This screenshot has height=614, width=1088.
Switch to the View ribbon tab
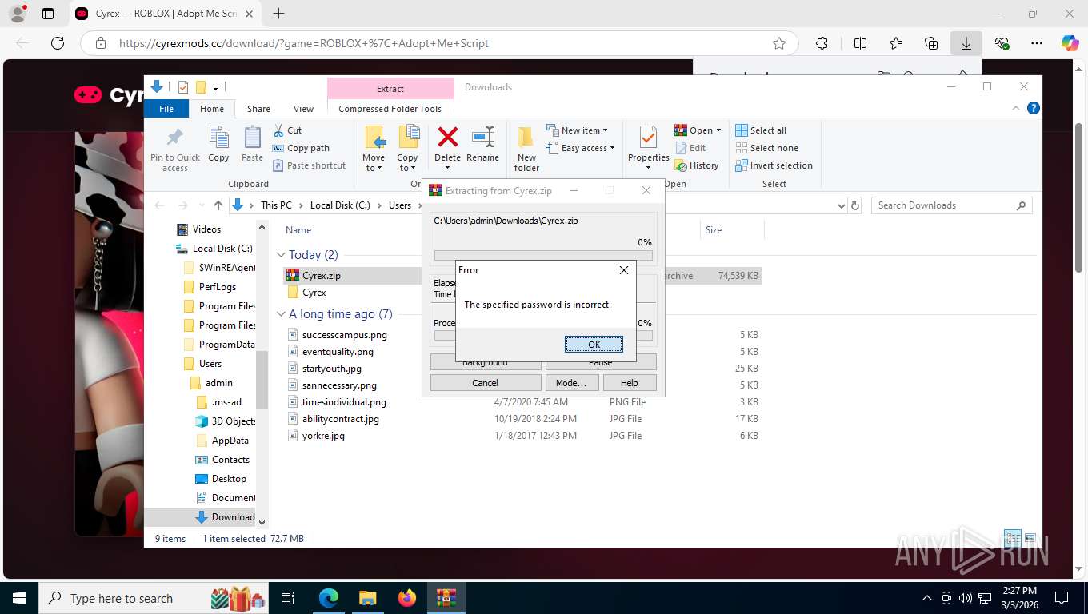coord(303,109)
